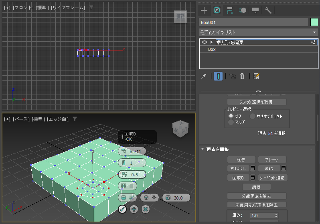This screenshot has height=224, width=320.
Task: Click the trash Remove Modifier icon
Action: [x=242, y=76]
